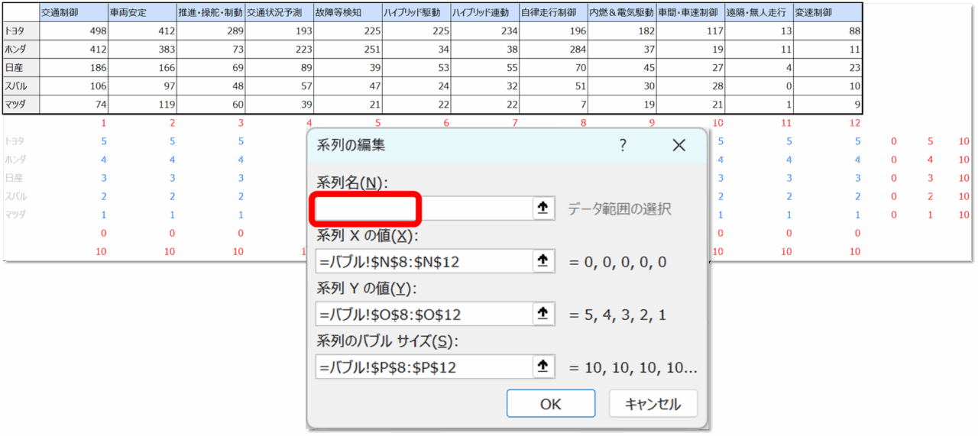The height and width of the screenshot is (436, 978).
Task: Select the トヨタ row label in table
Action: [x=21, y=31]
